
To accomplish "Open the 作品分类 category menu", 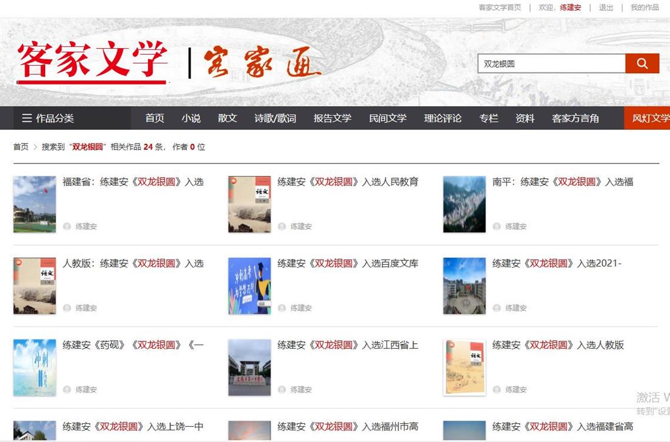I will (48, 118).
